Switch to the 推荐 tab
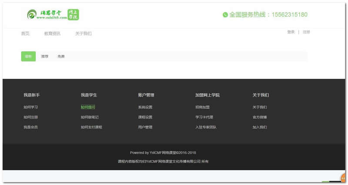This screenshot has width=348, height=185. pos(45,56)
